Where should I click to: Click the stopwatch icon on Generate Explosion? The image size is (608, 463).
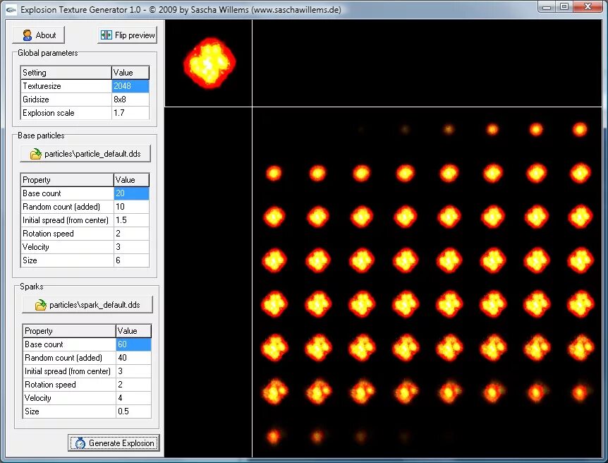tap(80, 443)
